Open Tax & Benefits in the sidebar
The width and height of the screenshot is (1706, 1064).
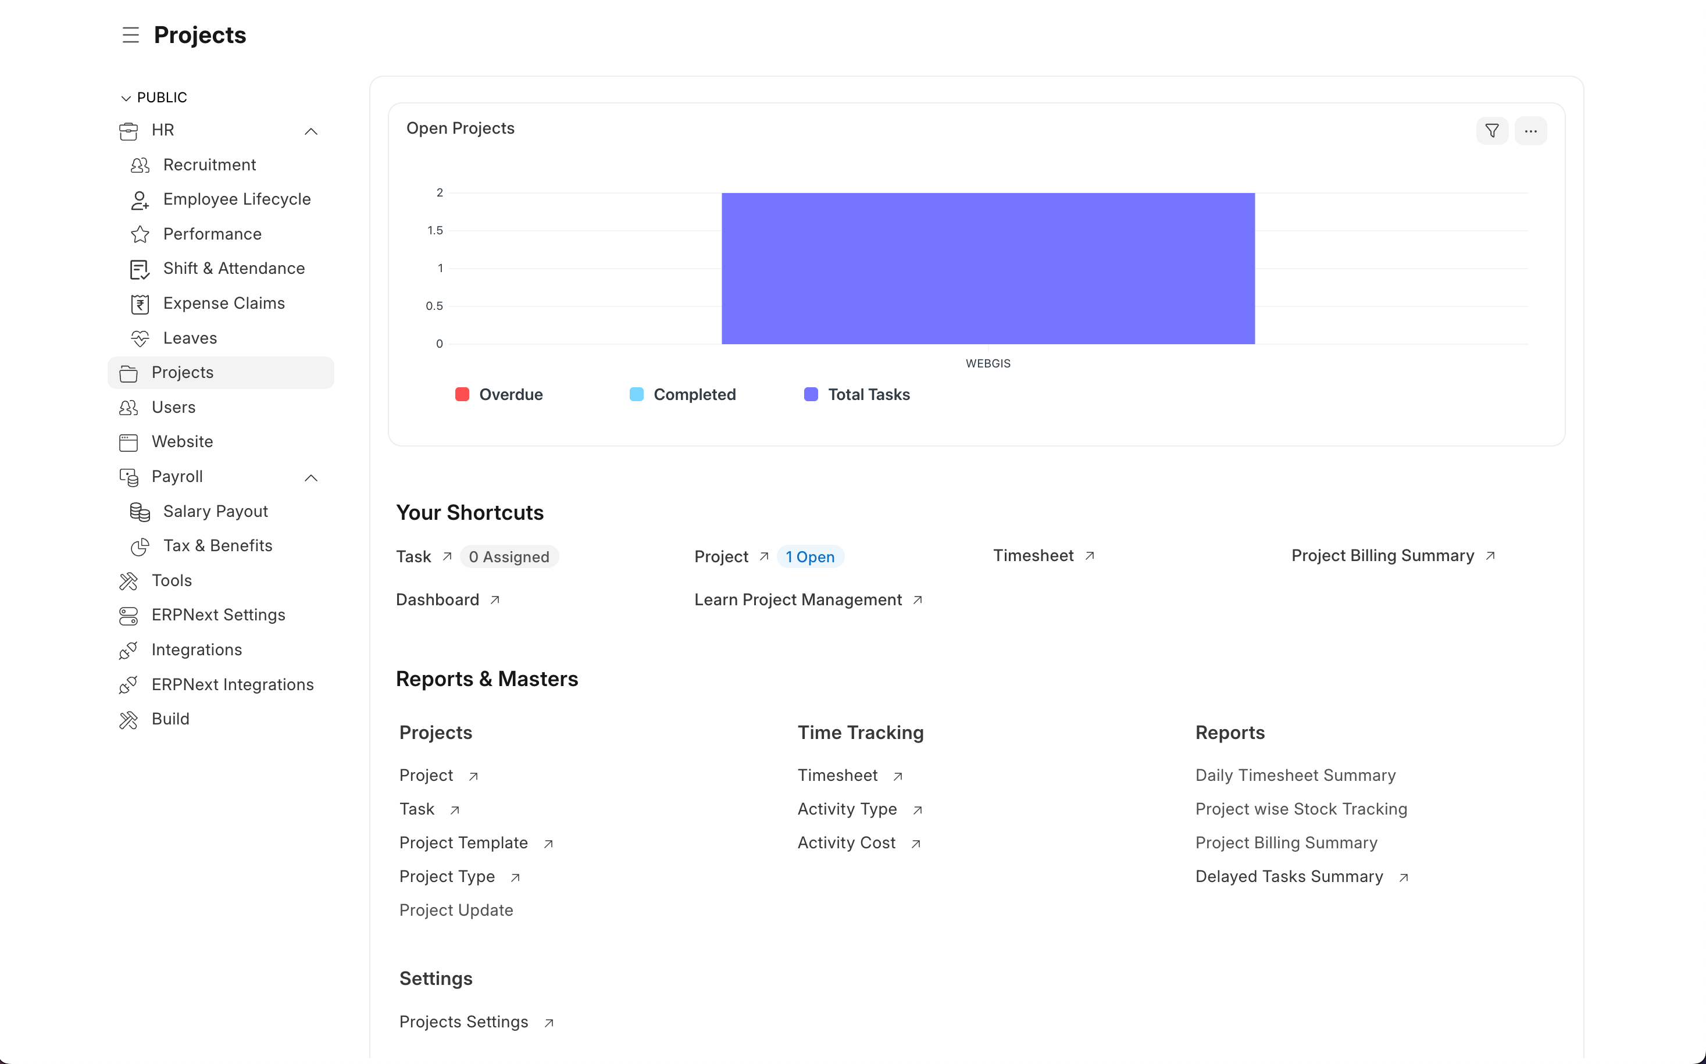[217, 545]
